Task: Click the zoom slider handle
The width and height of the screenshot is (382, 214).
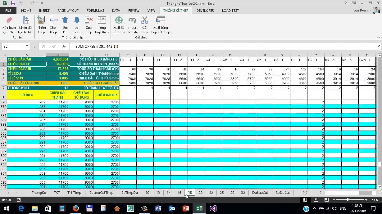Action: [348, 200]
